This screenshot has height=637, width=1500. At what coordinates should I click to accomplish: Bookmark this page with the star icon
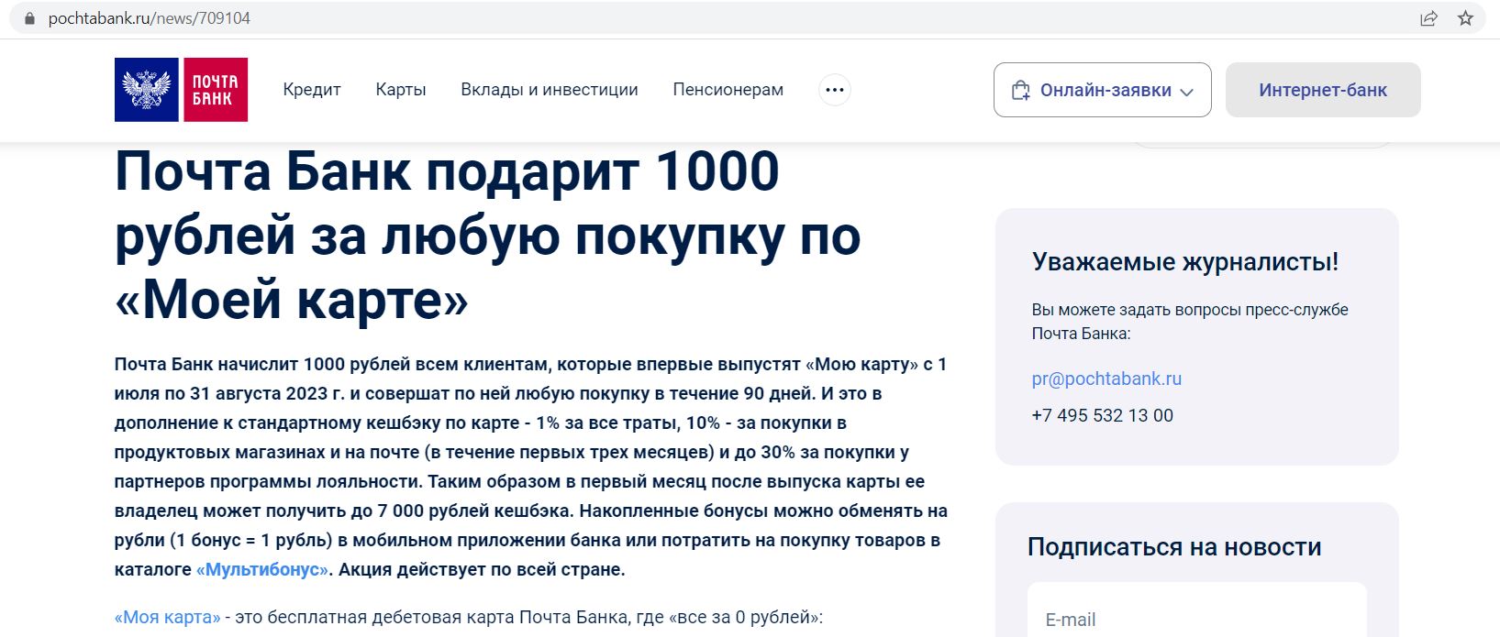tap(1466, 18)
